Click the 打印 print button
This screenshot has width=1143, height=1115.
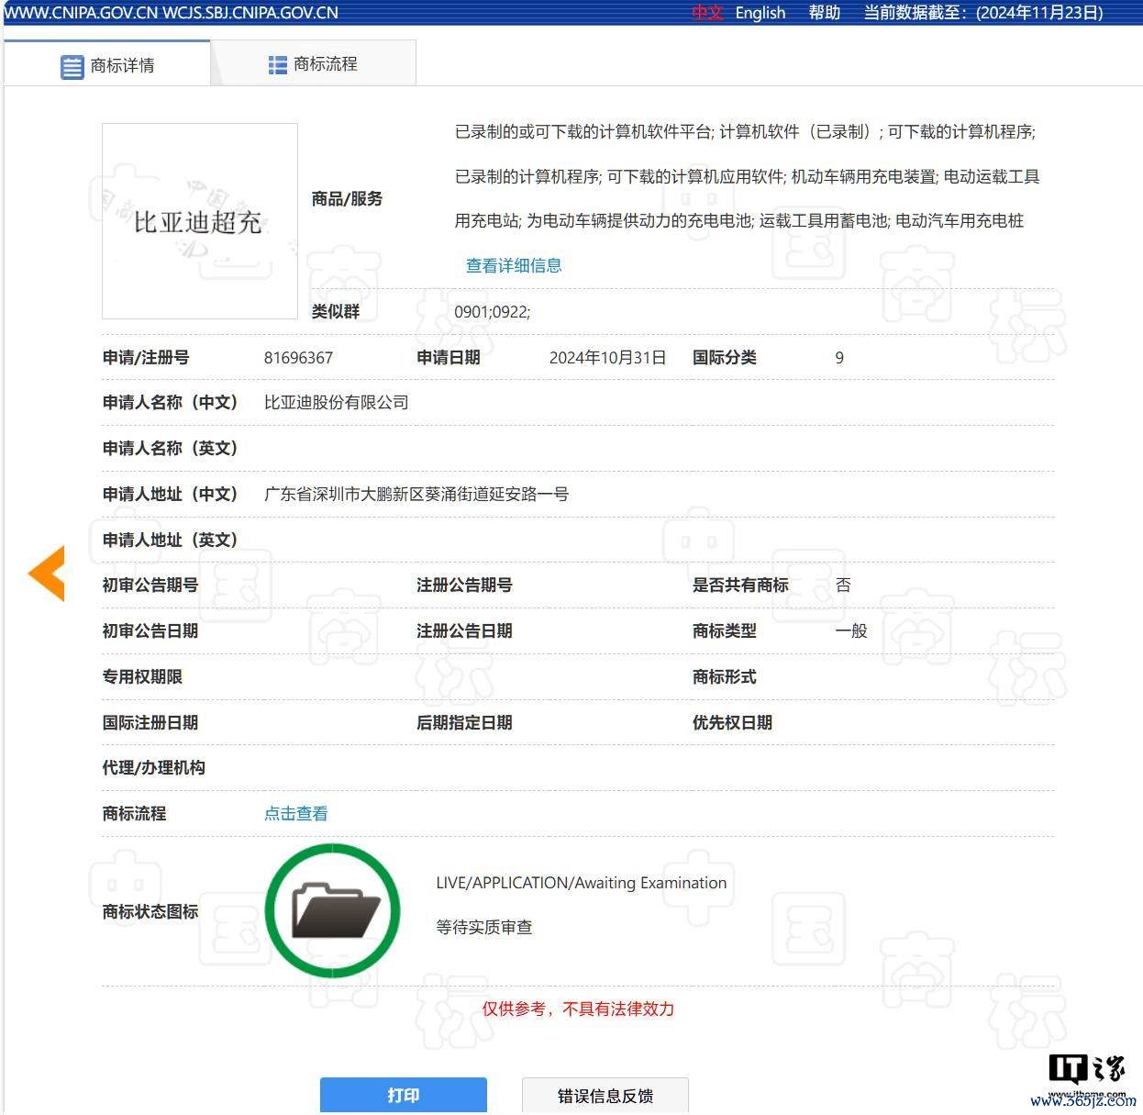click(404, 1095)
